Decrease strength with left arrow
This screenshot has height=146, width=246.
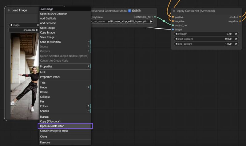[x=176, y=34]
